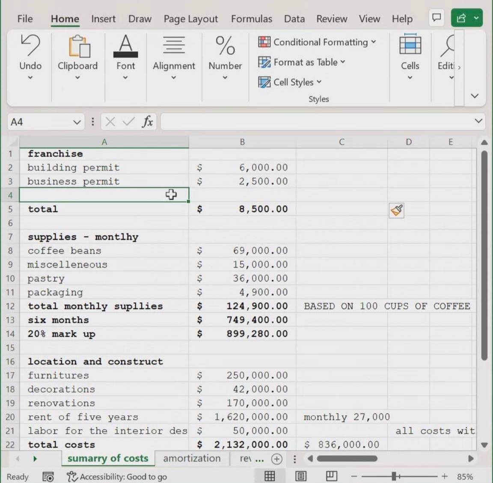
Task: Select the cell "monthly 27,000"
Action: coord(342,417)
